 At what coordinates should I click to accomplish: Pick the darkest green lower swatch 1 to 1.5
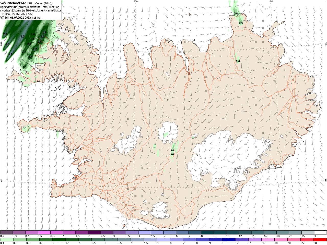pyautogui.click(x=59, y=240)
